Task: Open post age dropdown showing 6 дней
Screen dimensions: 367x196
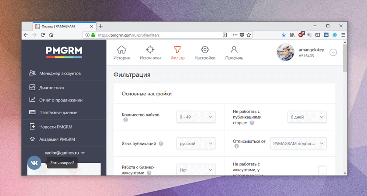Action: pos(307,117)
